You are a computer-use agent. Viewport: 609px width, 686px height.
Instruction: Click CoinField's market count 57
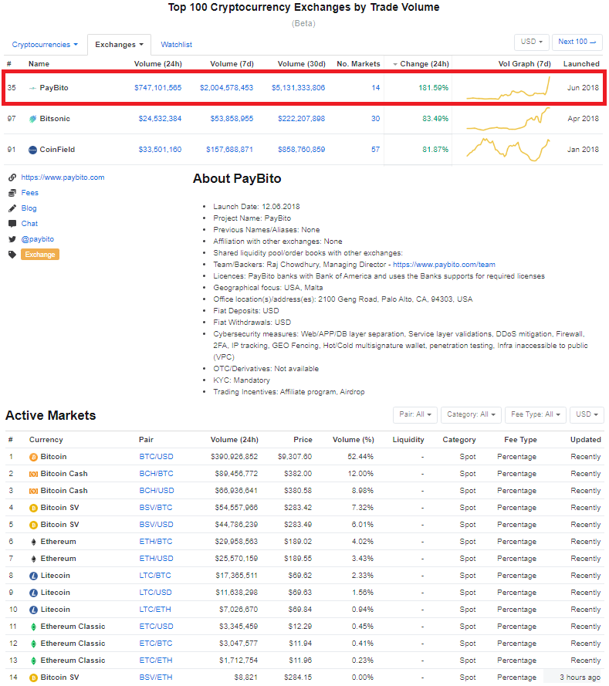pos(375,150)
